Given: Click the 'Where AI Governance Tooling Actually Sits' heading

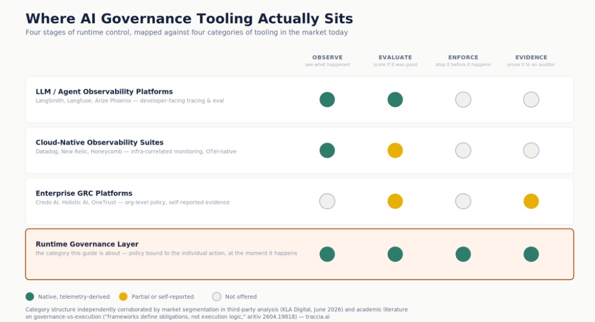Looking at the screenshot, I should coord(189,19).
